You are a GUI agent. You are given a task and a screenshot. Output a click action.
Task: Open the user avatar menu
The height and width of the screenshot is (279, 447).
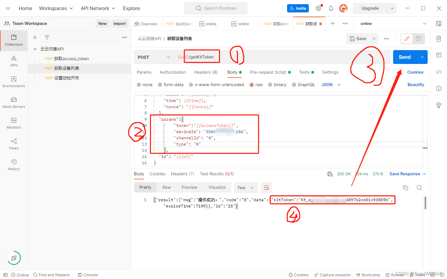[x=343, y=8]
